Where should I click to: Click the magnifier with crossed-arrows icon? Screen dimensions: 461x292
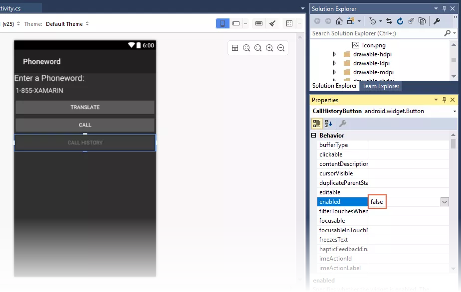[x=246, y=48]
